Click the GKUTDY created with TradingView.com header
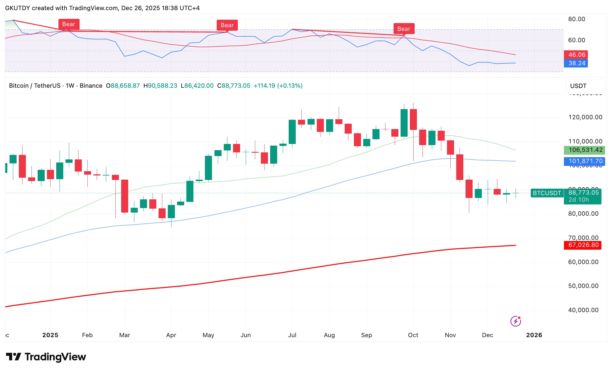The width and height of the screenshot is (612, 372). tap(102, 8)
